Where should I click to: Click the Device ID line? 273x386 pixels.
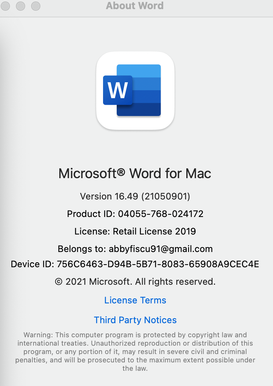coord(135,264)
